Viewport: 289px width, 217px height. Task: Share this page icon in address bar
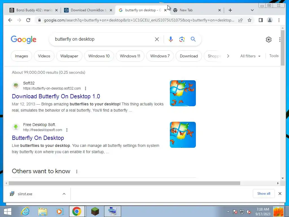(x=240, y=20)
